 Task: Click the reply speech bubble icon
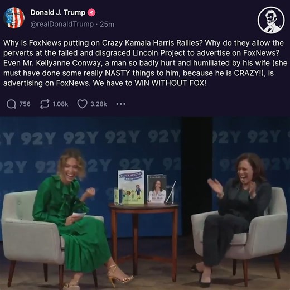tap(11, 104)
